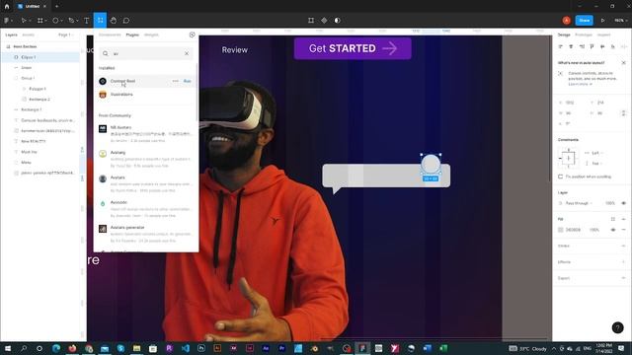
Task: Open the Page 1 dropdown
Action: [x=66, y=35]
